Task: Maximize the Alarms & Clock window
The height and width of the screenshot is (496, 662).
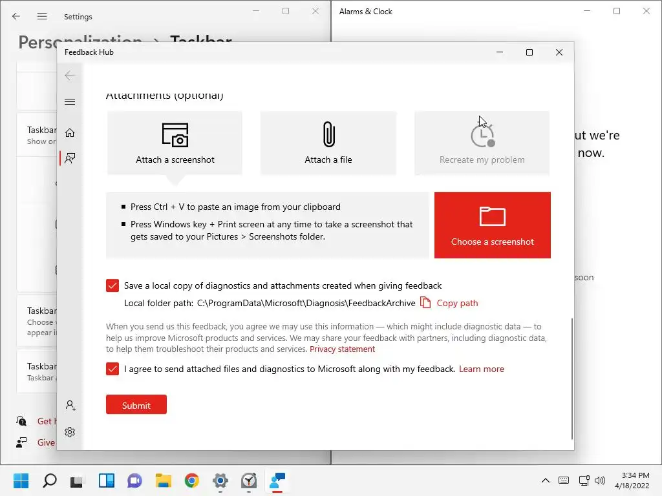Action: [x=616, y=12]
